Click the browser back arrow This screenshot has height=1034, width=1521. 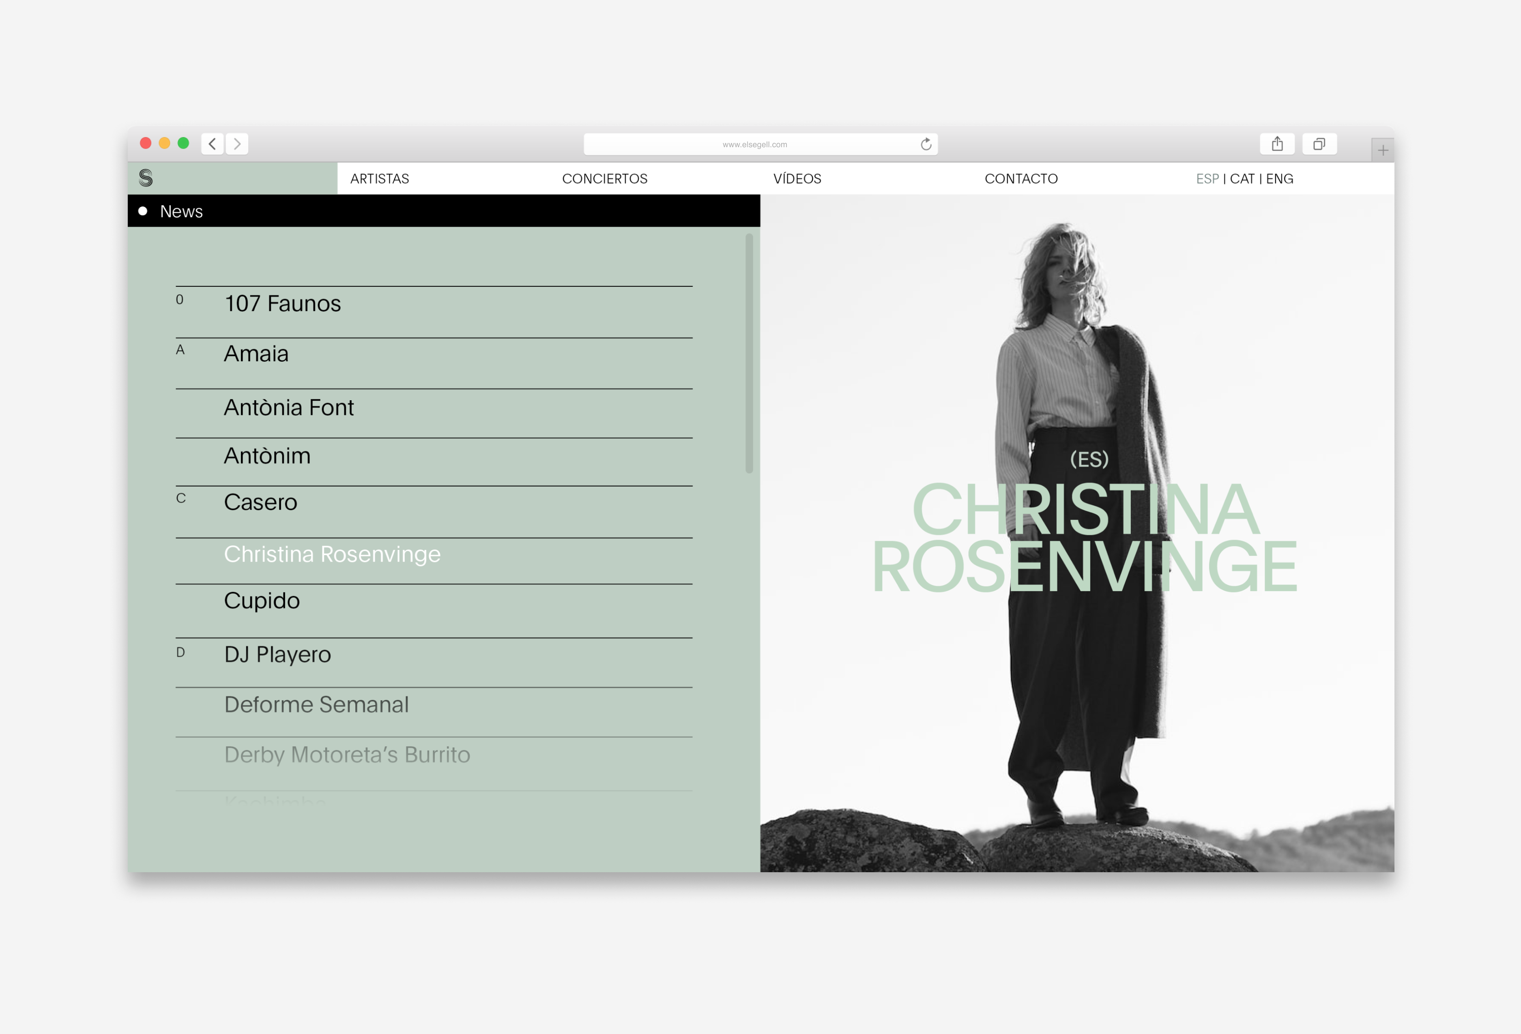212,144
